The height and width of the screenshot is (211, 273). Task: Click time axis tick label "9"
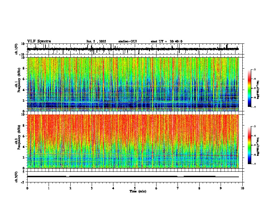pyautogui.click(x=221, y=188)
